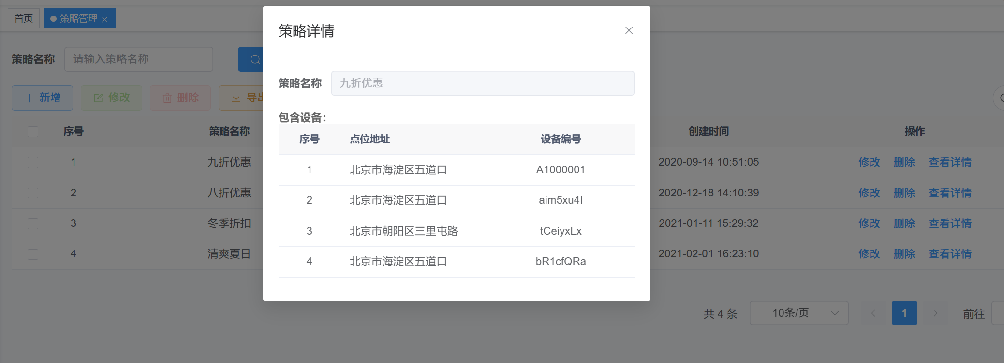Click the 新增 plus button

point(43,98)
